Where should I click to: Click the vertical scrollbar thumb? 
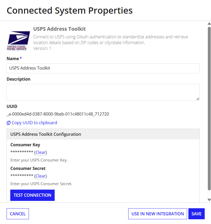(209, 108)
